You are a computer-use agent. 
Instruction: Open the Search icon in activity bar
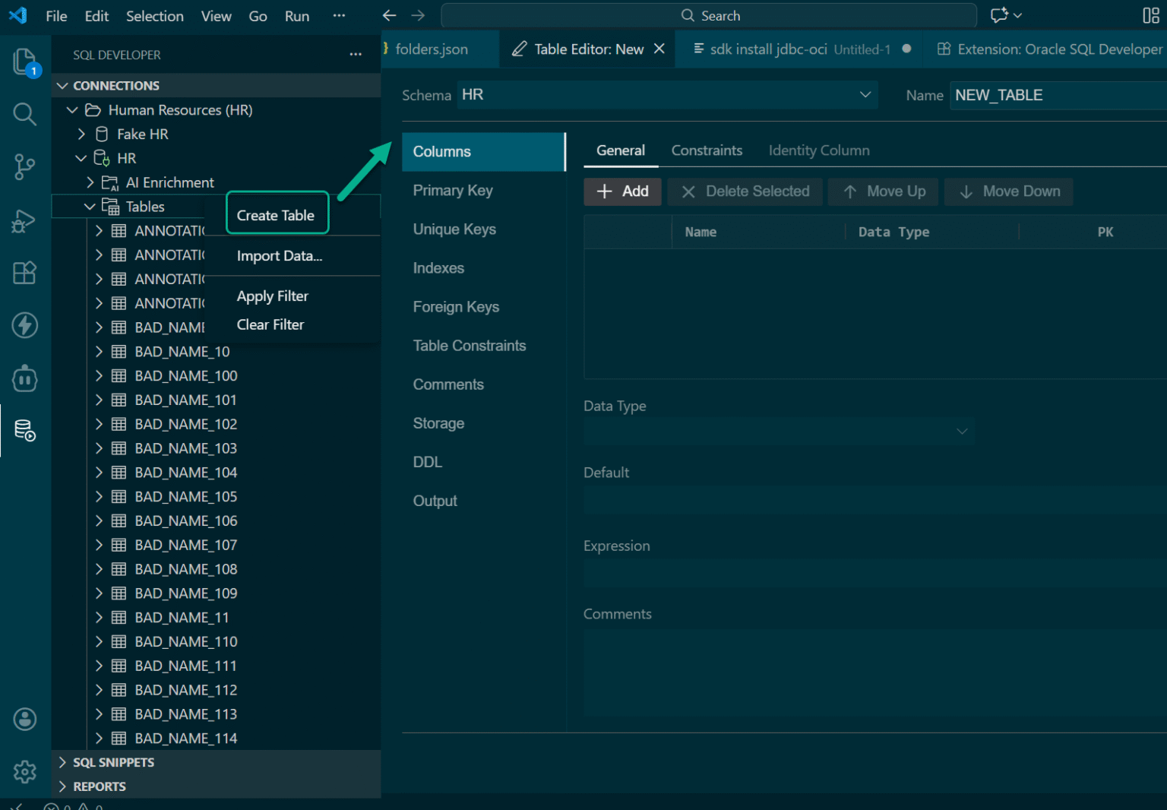click(x=24, y=114)
